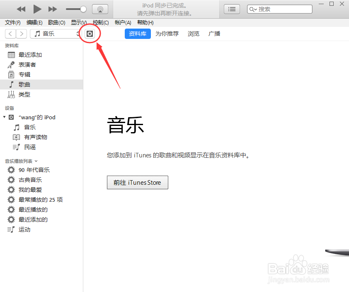Screen dimensions: 349x292
Task: Skip forward with the next track button
Action: pos(53,9)
